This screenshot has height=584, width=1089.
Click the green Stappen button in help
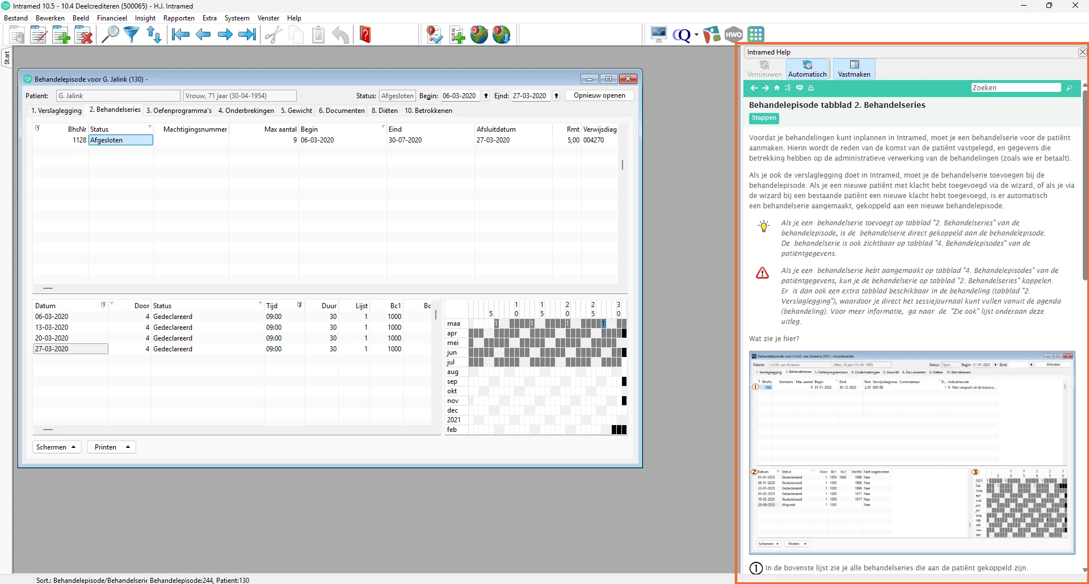(764, 118)
